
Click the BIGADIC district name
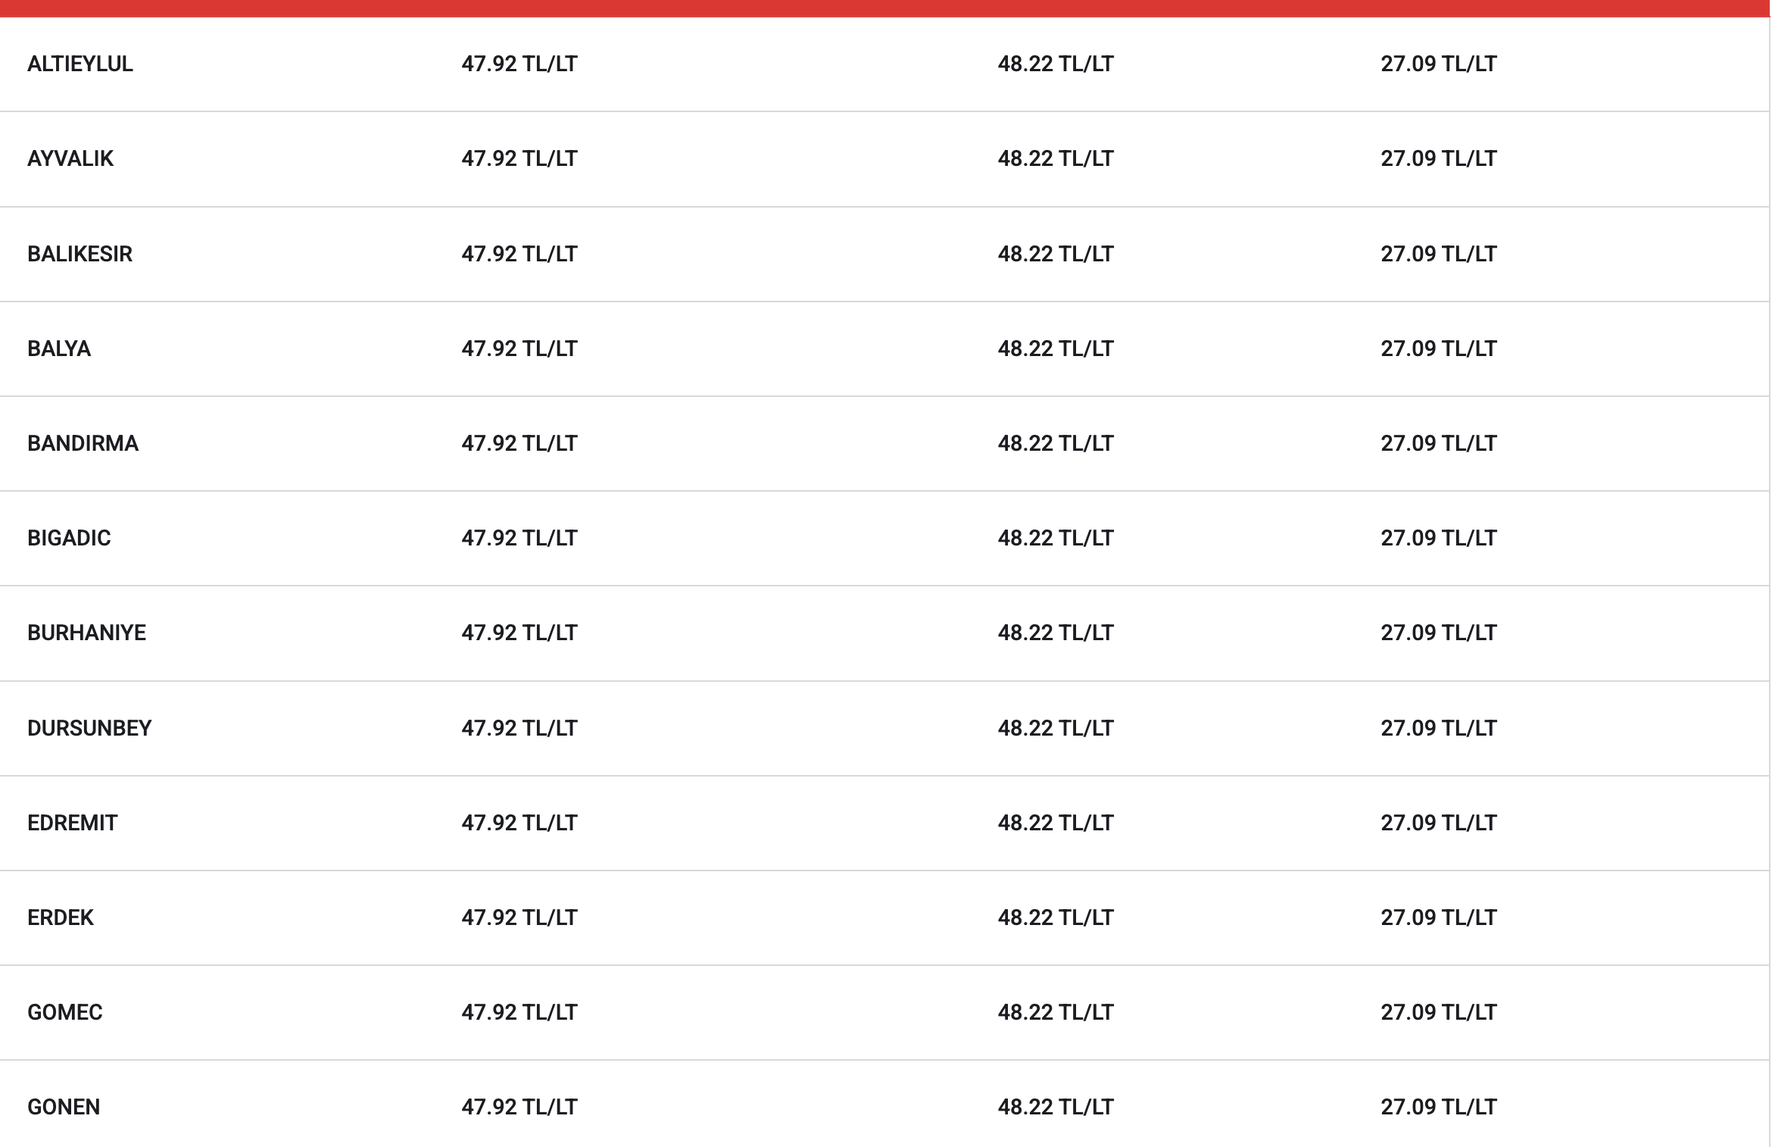(69, 538)
